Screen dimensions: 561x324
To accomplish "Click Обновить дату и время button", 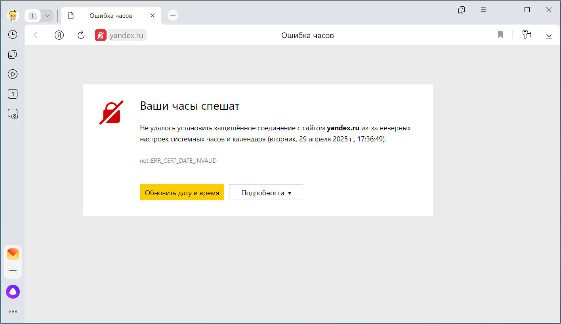I will [x=182, y=192].
